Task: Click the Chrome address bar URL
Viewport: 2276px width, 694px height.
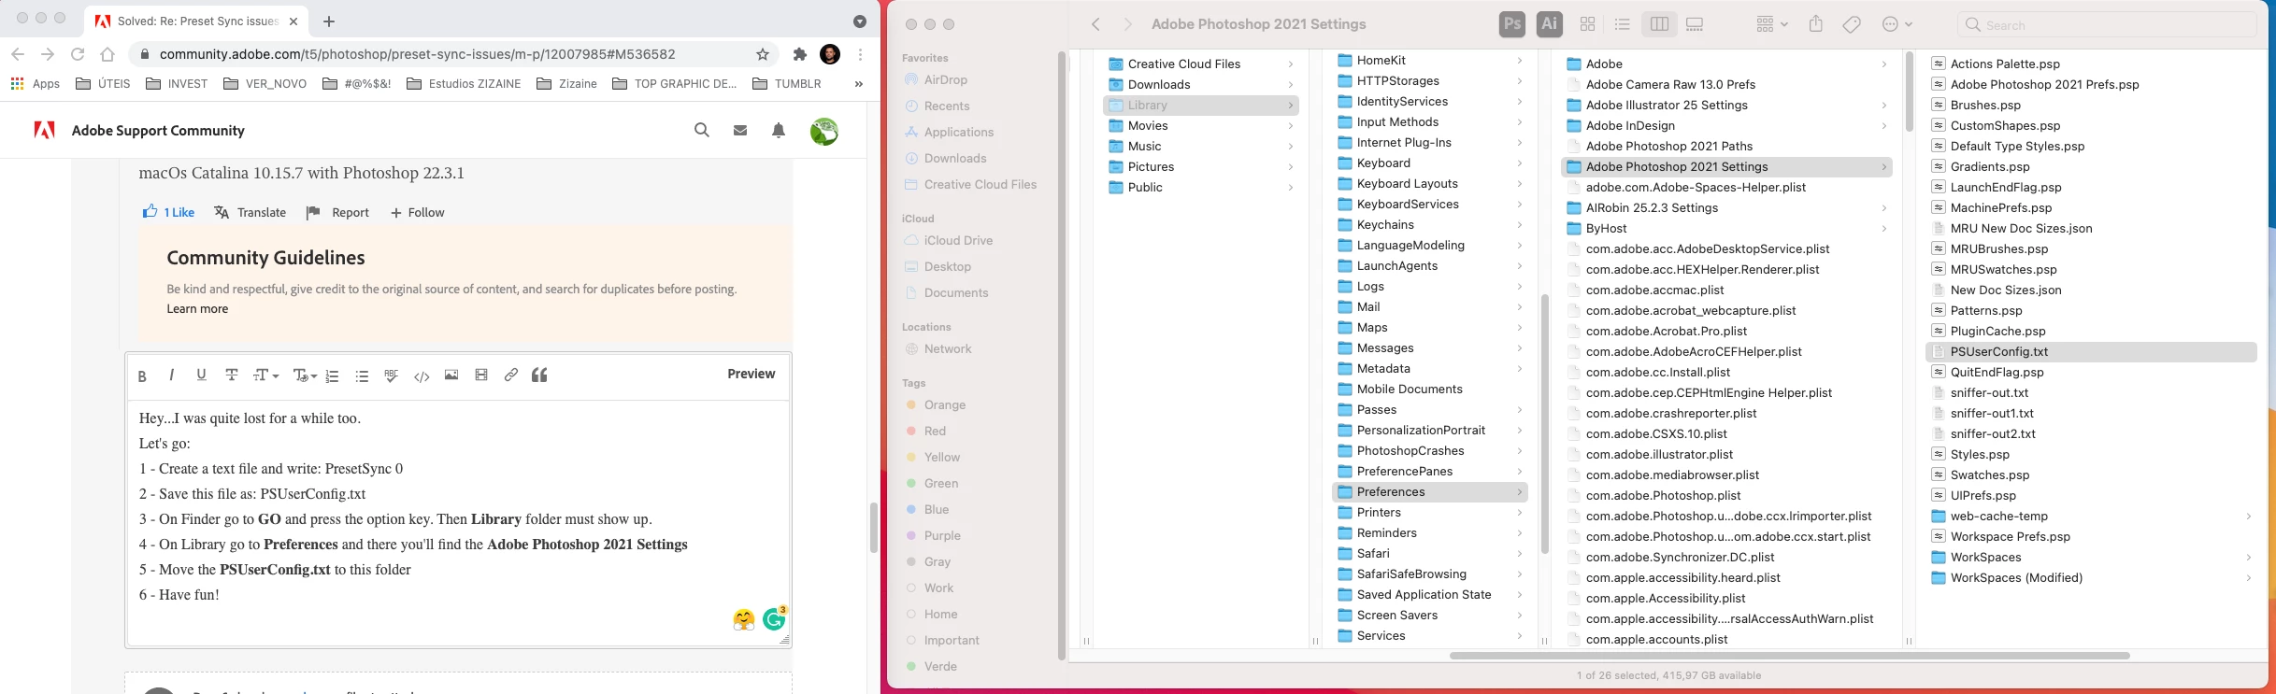Action: tap(417, 54)
